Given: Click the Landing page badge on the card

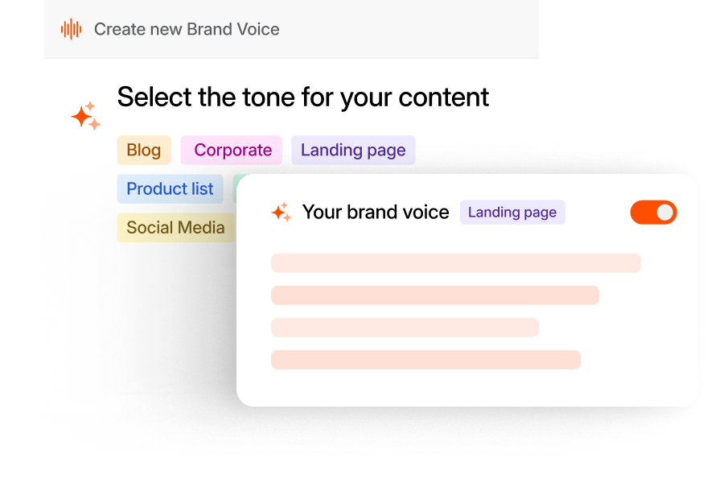Looking at the screenshot, I should [512, 212].
